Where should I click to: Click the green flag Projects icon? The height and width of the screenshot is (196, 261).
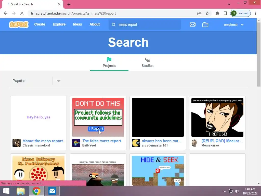point(109,59)
